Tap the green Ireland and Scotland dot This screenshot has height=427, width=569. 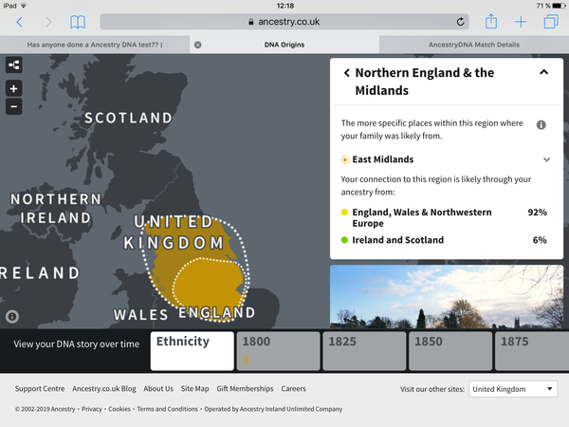(344, 240)
